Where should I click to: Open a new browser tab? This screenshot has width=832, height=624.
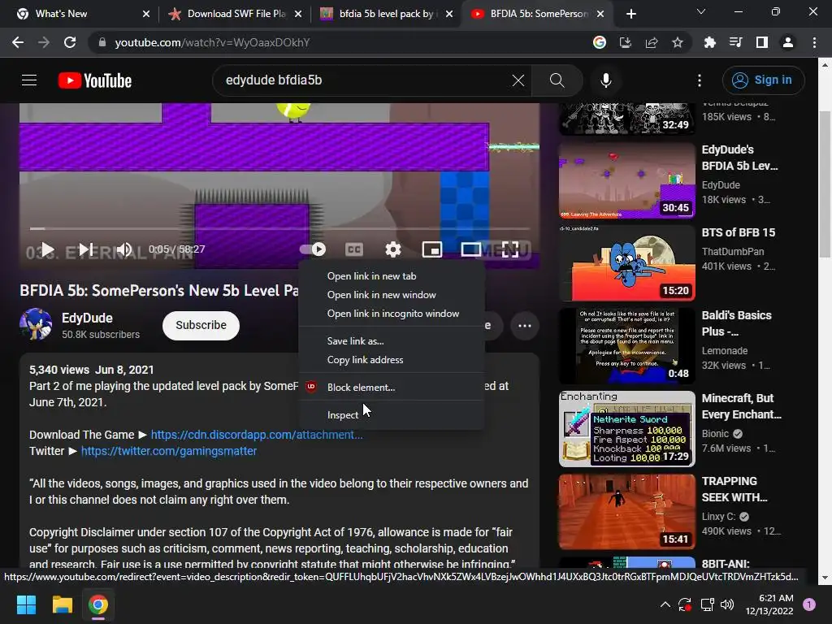(630, 14)
